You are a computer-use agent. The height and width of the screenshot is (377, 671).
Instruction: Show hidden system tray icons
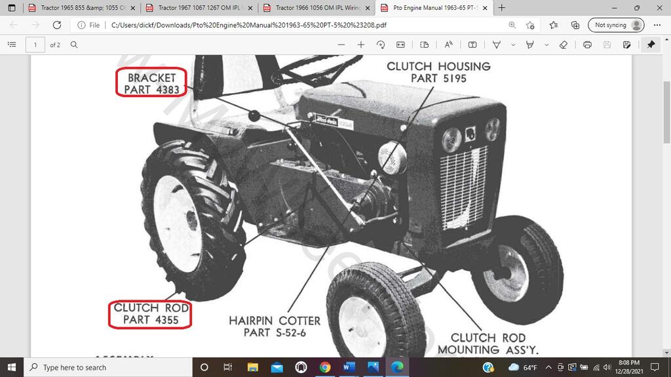point(548,368)
